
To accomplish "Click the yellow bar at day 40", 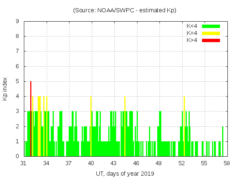I will click(91, 126).
